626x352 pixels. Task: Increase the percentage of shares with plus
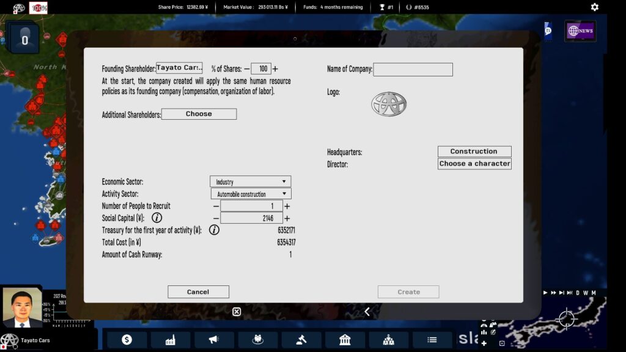point(275,69)
